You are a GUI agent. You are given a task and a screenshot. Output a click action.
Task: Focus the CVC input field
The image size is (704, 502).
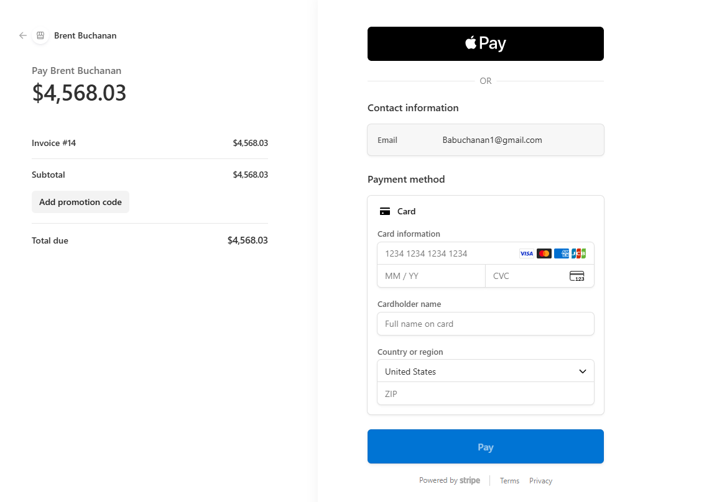[540, 276]
